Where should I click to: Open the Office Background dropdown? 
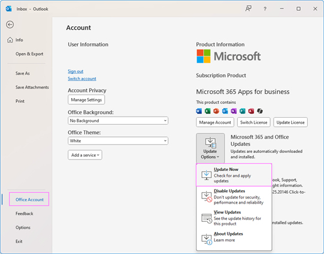coord(118,121)
